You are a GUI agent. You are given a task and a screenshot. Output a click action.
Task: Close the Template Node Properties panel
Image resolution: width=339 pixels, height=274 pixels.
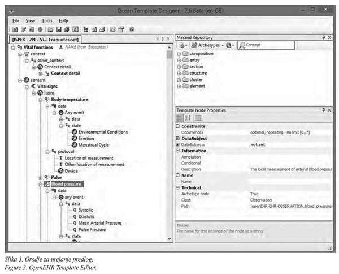point(329,110)
